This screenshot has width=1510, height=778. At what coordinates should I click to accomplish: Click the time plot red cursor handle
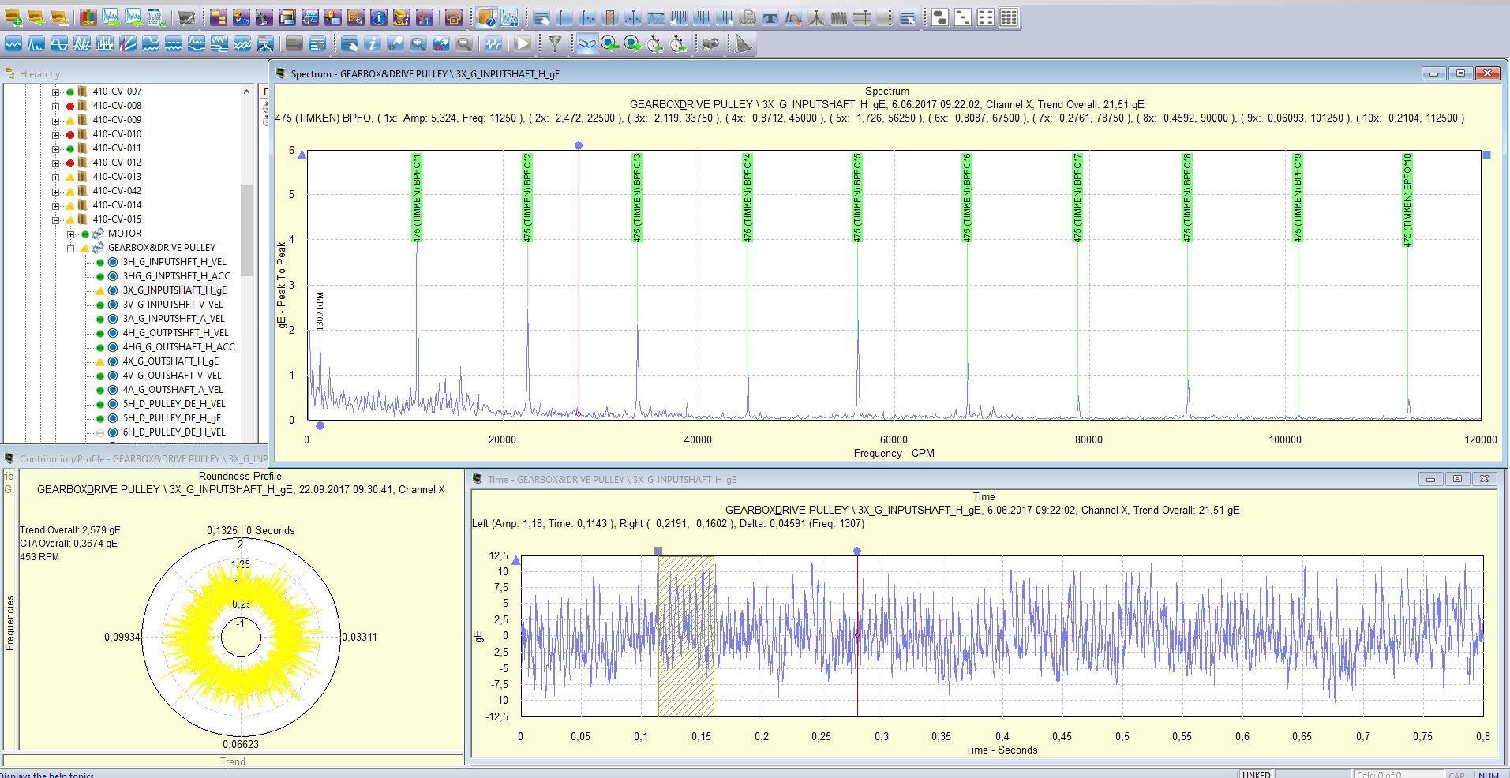(857, 552)
